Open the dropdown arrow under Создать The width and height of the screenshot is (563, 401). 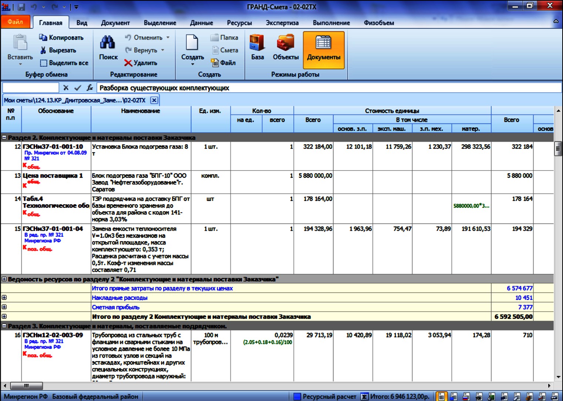point(192,64)
